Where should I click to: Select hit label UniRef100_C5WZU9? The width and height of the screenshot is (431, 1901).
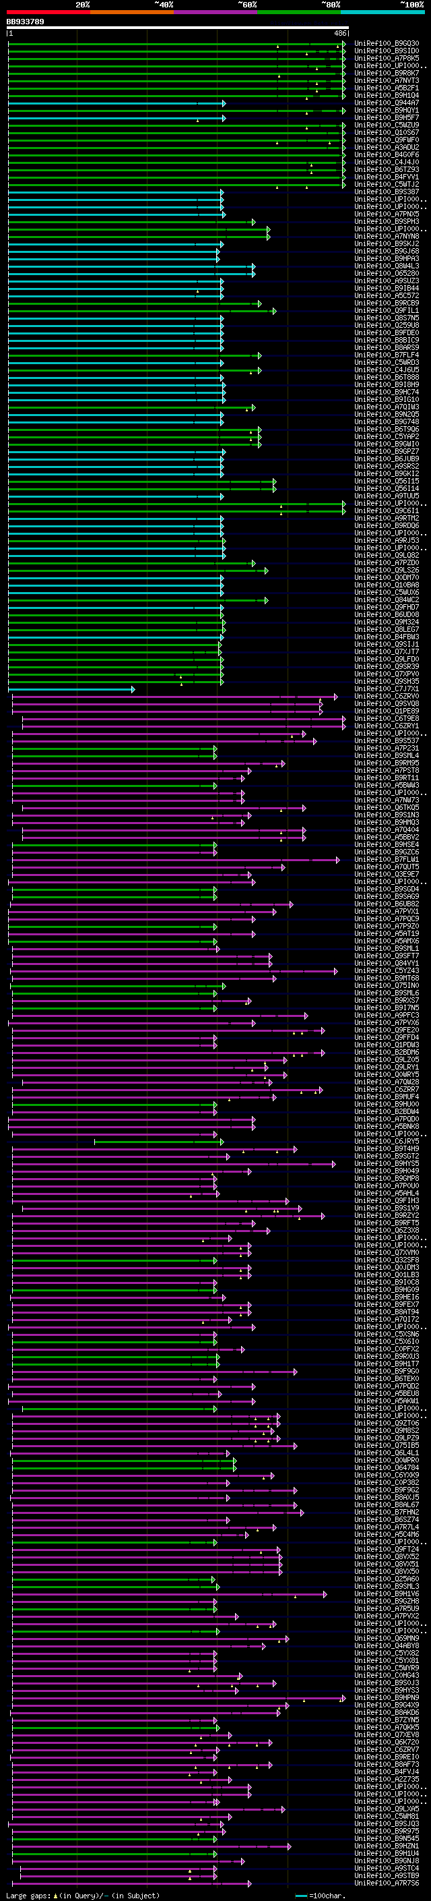tap(387, 125)
